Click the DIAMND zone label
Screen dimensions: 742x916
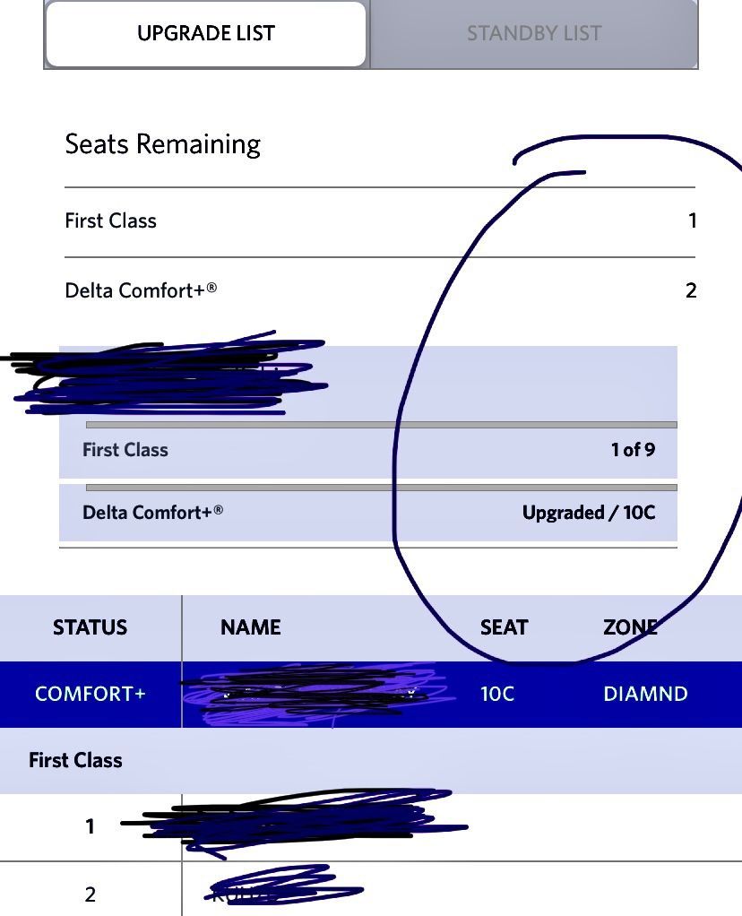pyautogui.click(x=645, y=694)
